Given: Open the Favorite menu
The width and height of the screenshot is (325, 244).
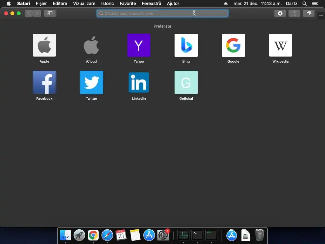Looking at the screenshot, I should tap(128, 3).
